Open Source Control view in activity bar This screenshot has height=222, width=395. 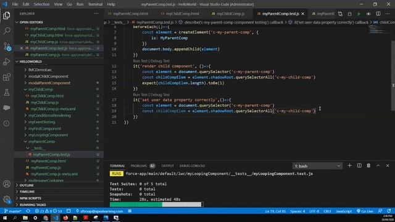coord(7,46)
